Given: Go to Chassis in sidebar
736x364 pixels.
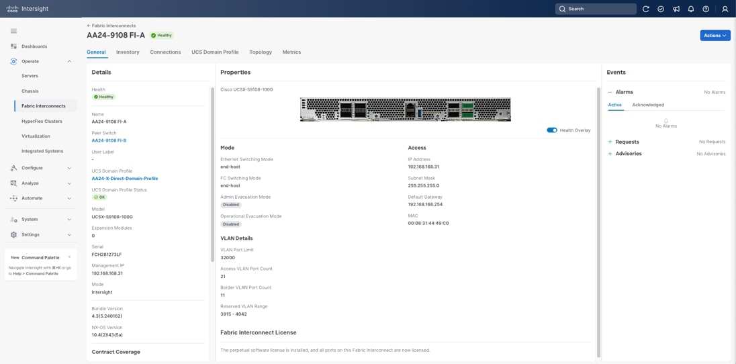Looking at the screenshot, I should click(x=30, y=91).
